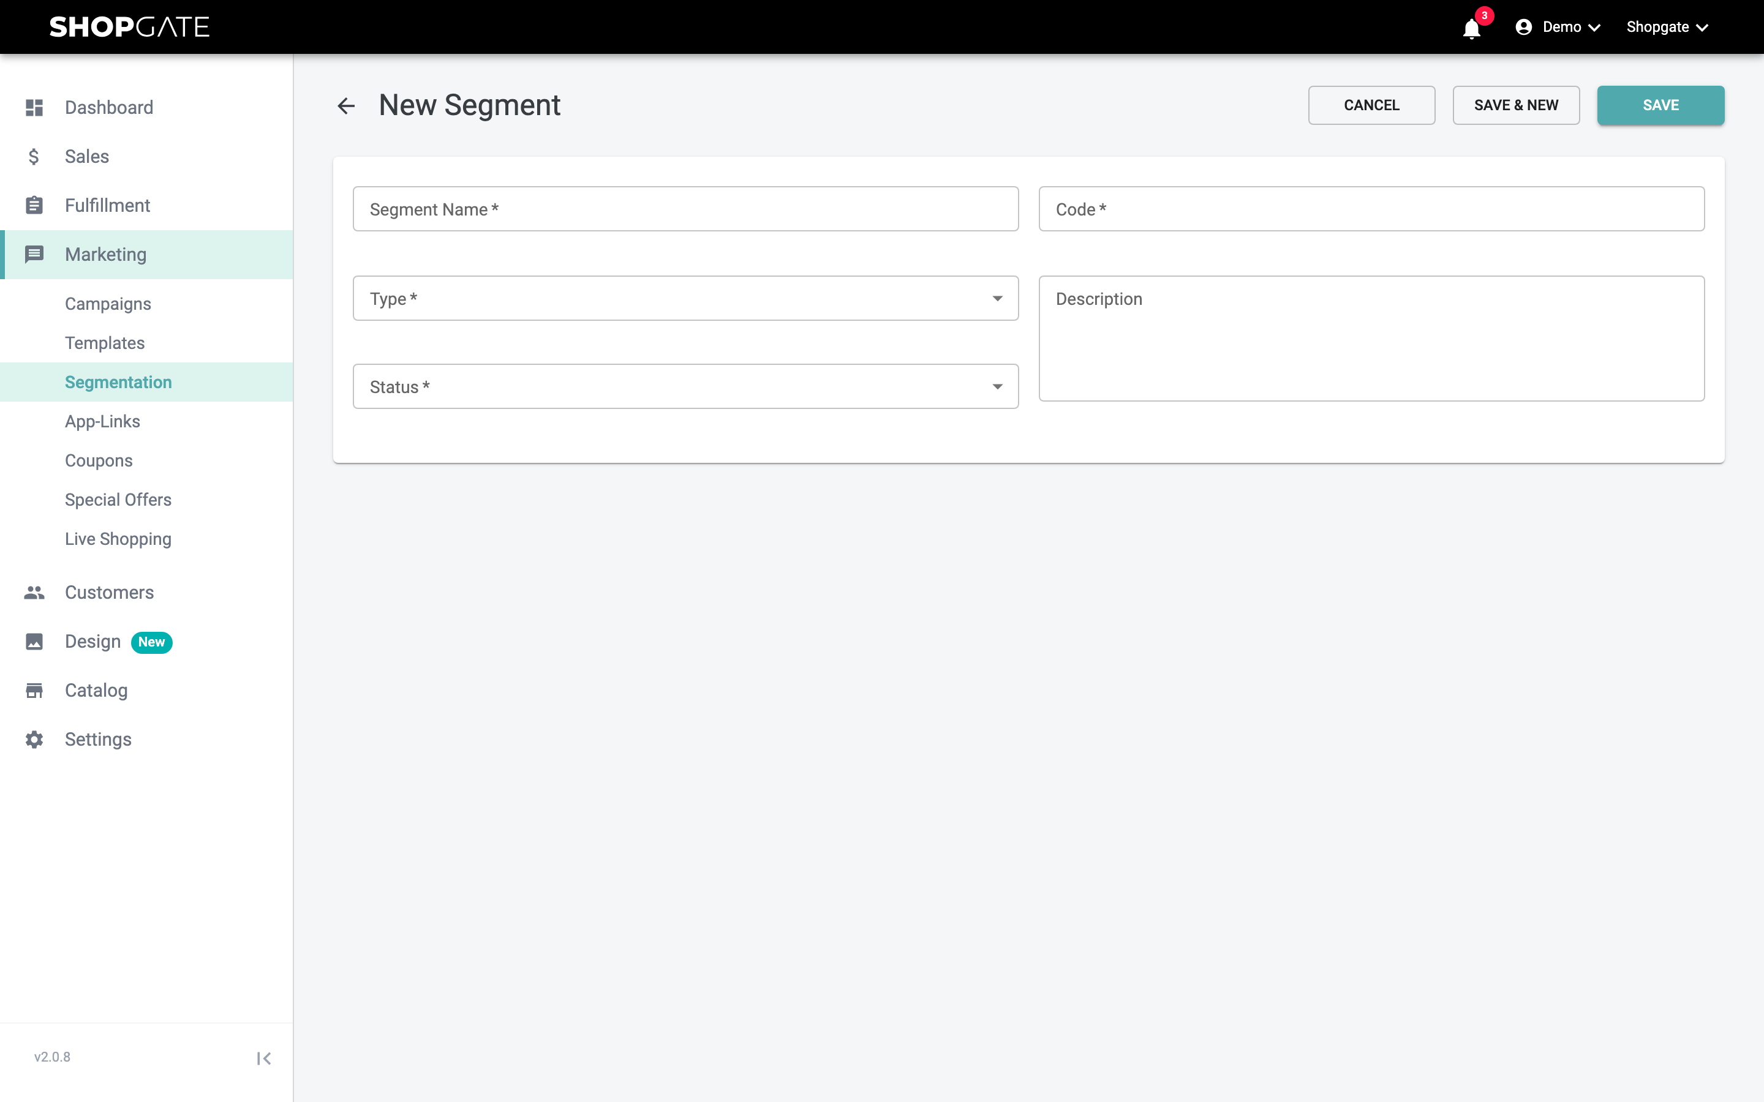
Task: Click the teal SAVE button
Action: (1660, 105)
